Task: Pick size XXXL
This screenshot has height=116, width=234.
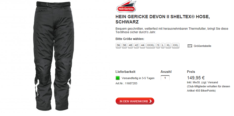Action: 150,45
